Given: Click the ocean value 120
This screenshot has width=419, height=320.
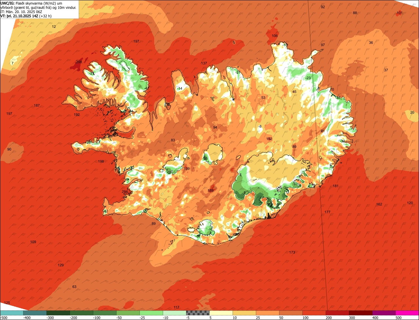Looking at the screenshot, I should point(410,203).
